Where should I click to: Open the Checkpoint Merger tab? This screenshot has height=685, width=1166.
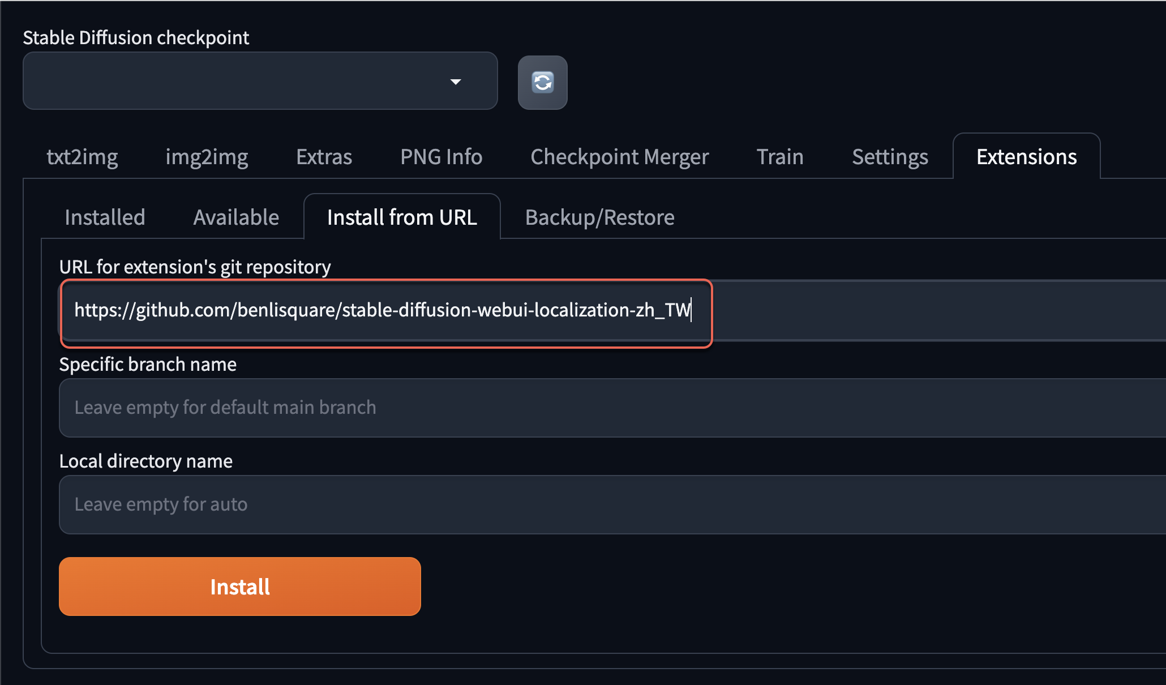tap(619, 157)
